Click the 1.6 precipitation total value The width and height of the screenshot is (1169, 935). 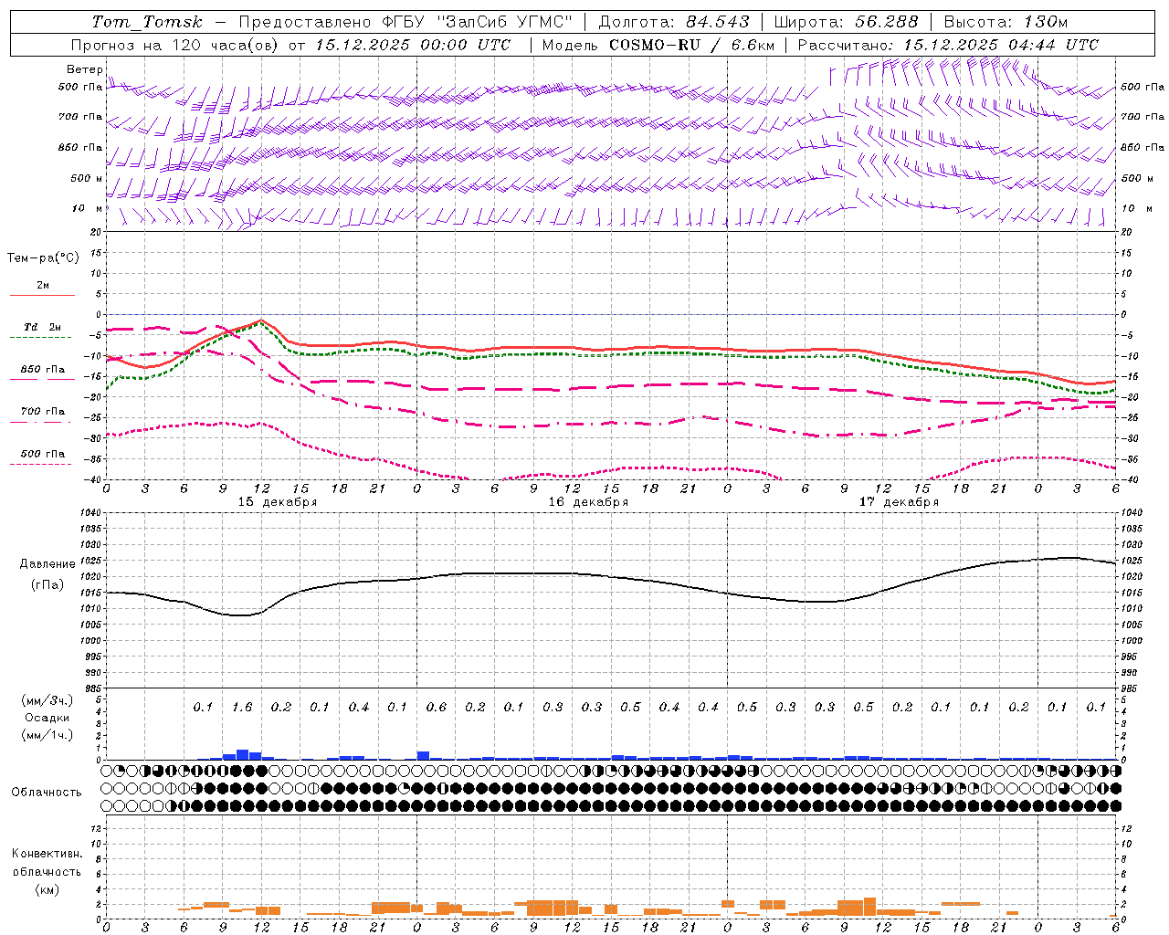(x=242, y=707)
